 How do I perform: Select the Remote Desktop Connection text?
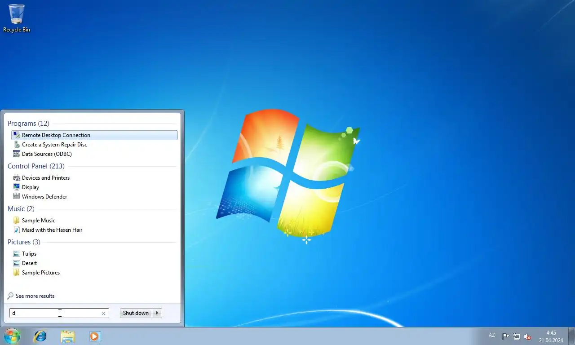coord(56,135)
